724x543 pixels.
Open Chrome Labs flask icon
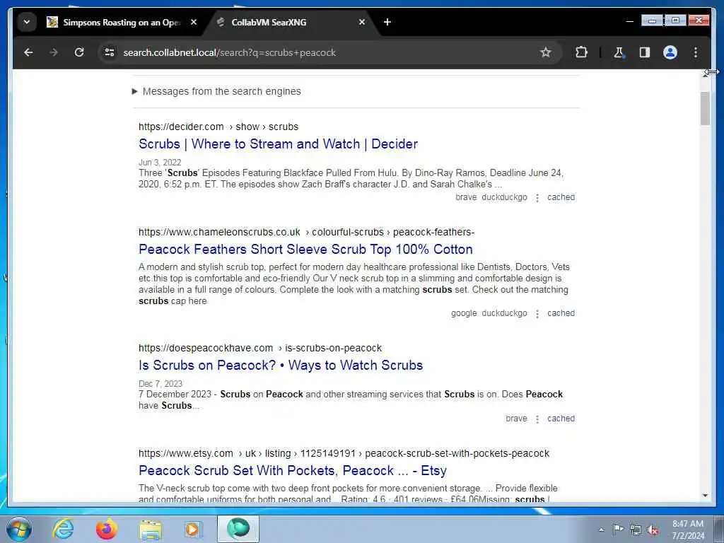(619, 52)
